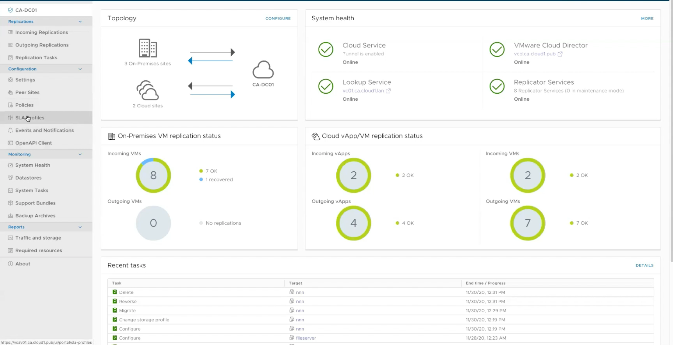Click the Traffic and storage chart icon

[x=11, y=238]
